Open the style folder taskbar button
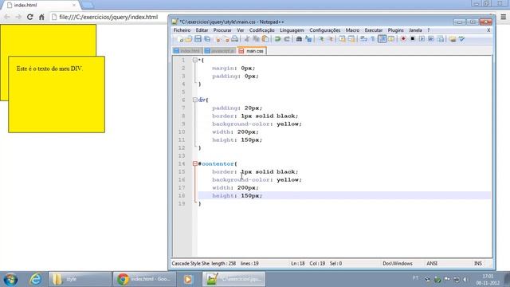This screenshot has height=287, width=510. tap(80, 279)
